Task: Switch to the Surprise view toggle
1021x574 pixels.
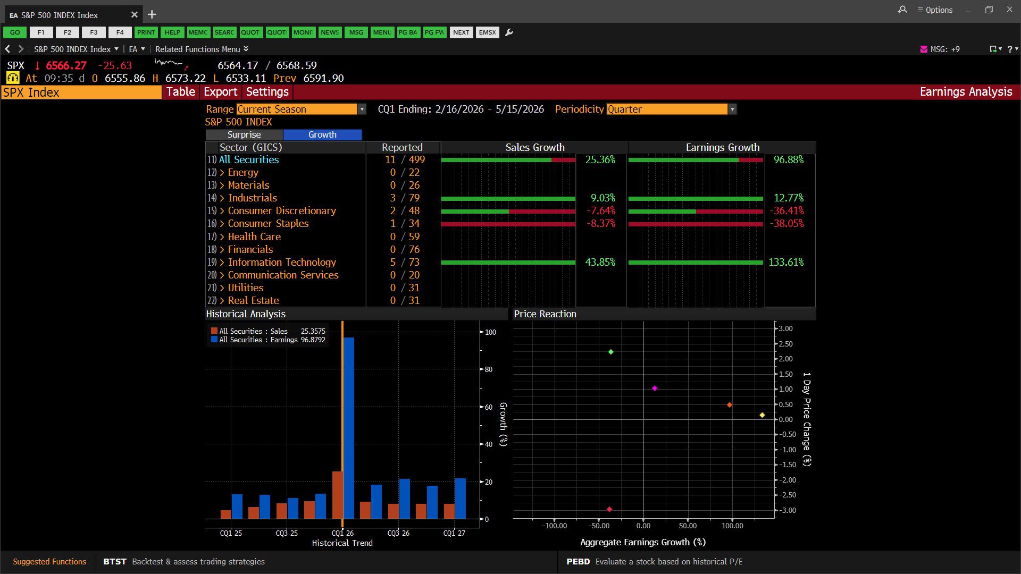Action: tap(244, 134)
